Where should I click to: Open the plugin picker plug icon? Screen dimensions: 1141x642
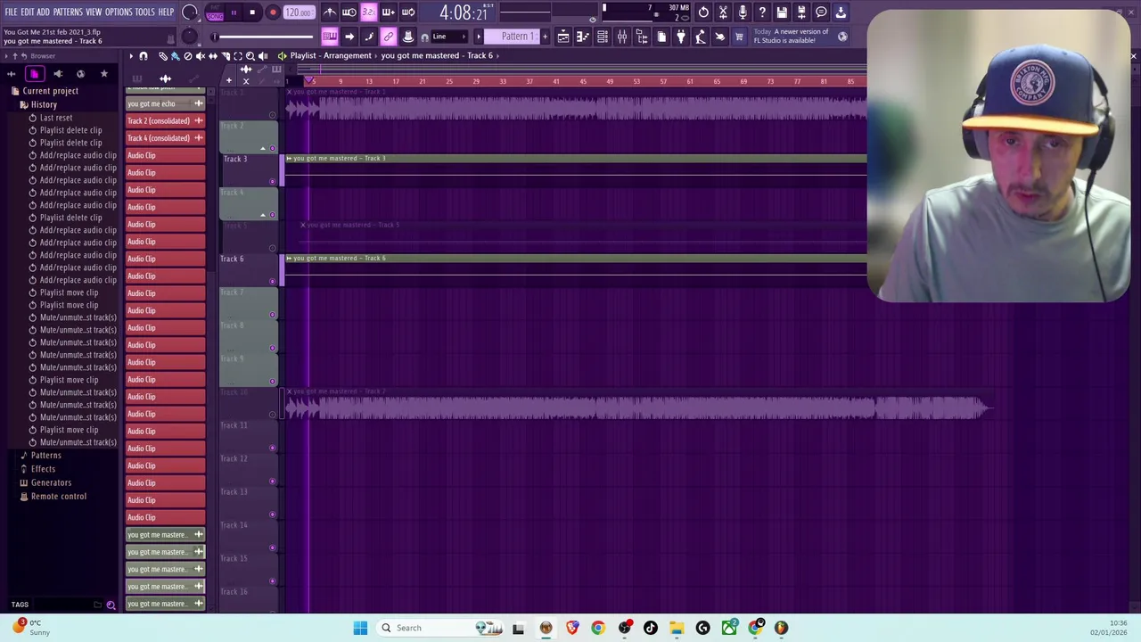pos(681,37)
